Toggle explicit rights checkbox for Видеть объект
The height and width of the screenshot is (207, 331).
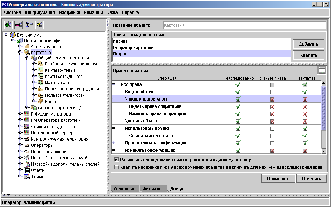[x=272, y=92]
